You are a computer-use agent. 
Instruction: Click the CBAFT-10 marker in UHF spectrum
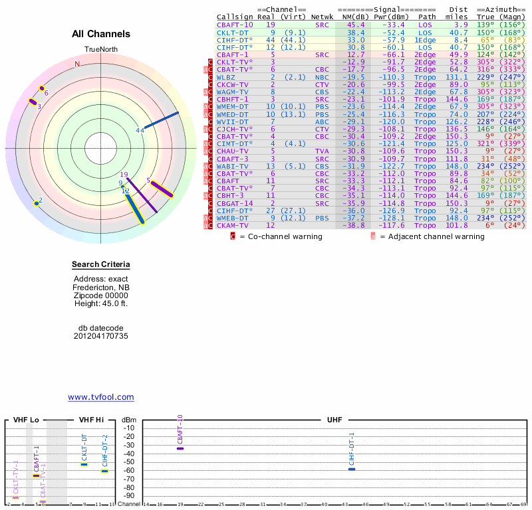point(180,449)
